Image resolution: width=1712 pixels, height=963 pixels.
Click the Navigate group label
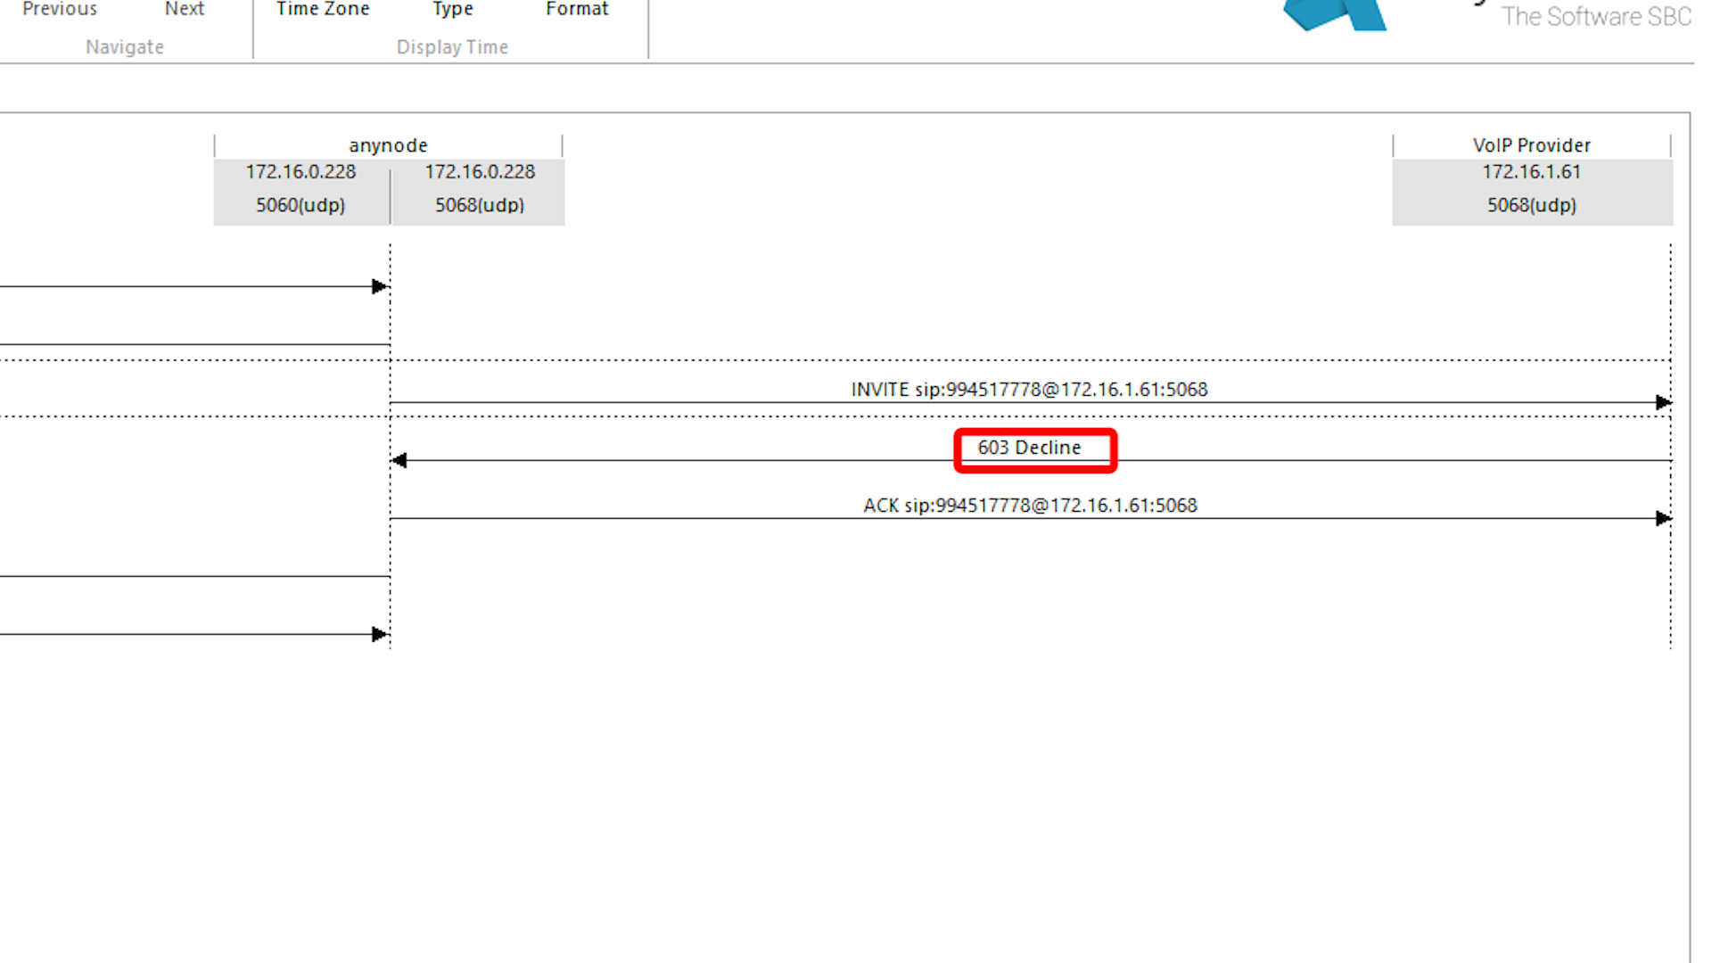[x=125, y=47]
